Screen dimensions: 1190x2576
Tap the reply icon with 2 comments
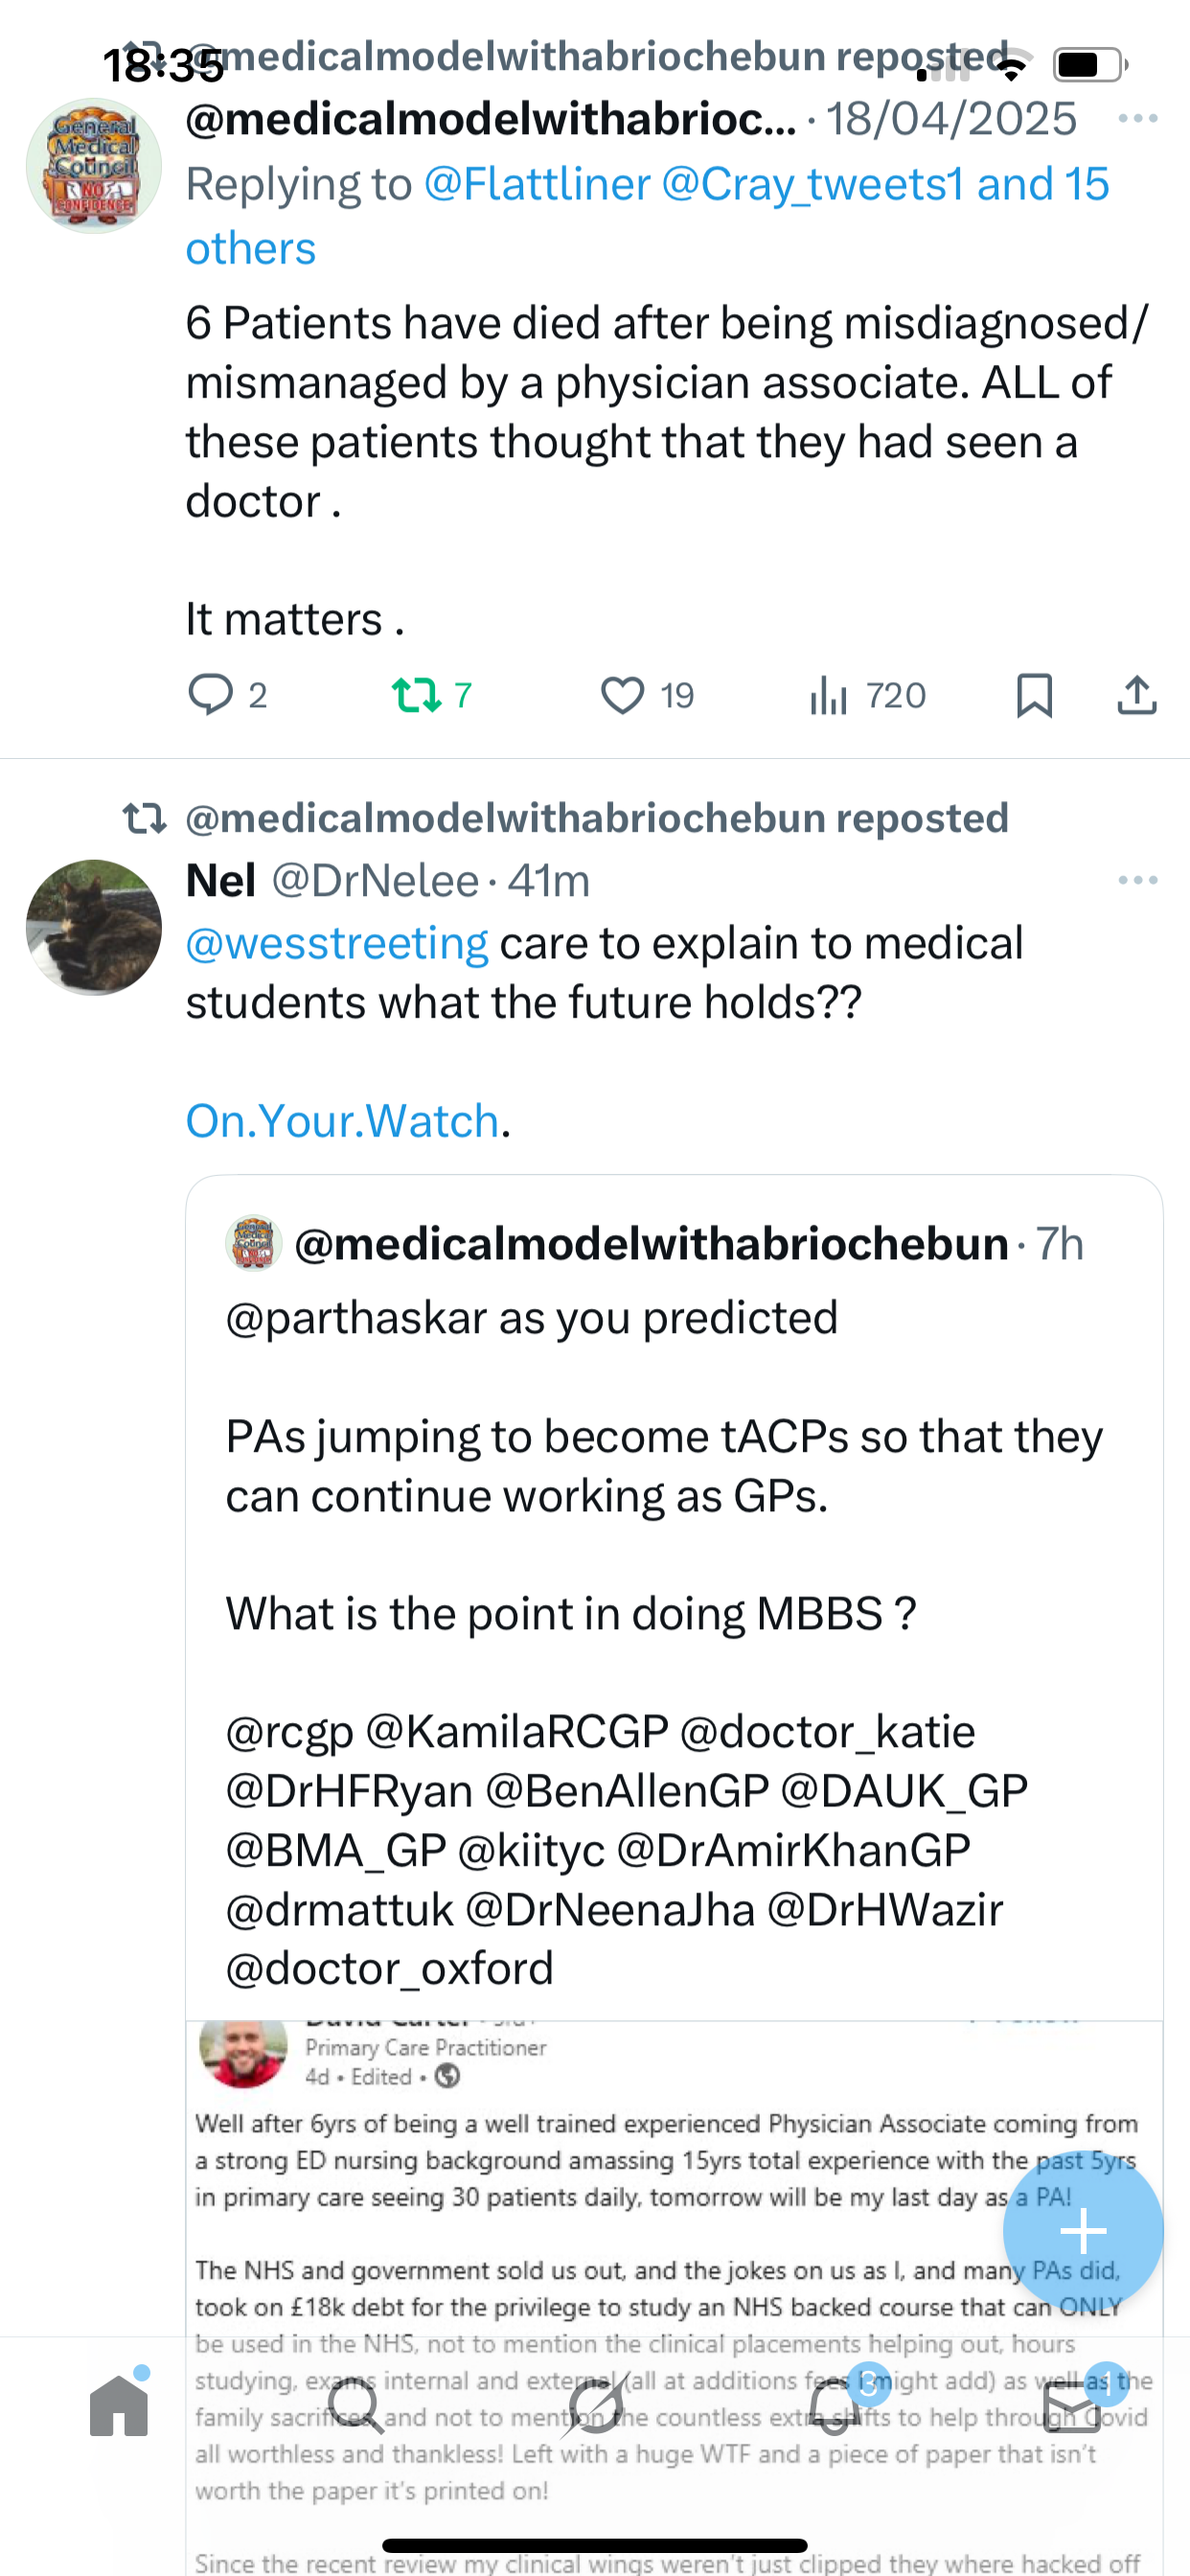point(211,695)
